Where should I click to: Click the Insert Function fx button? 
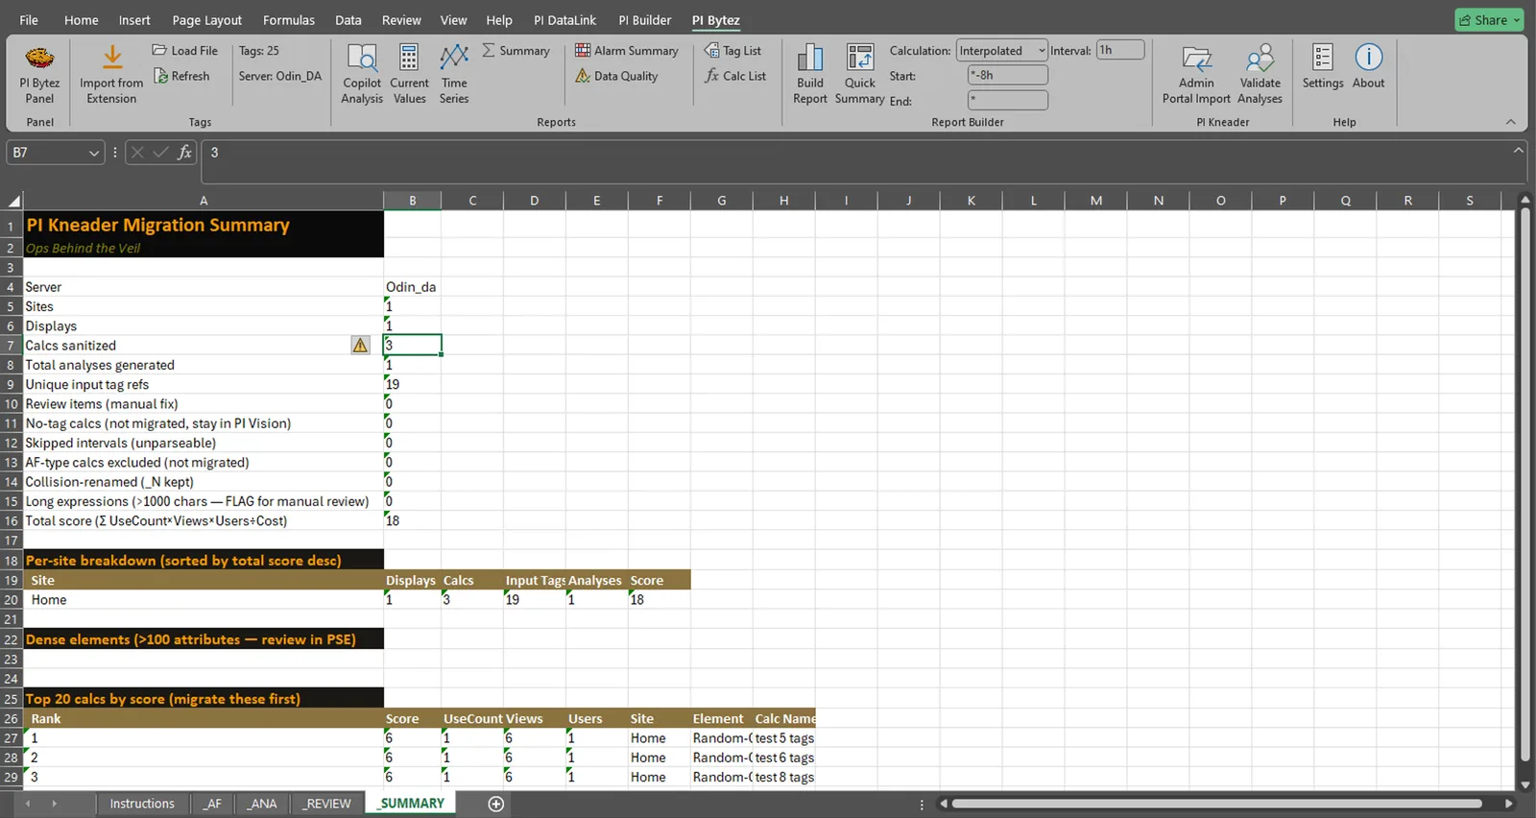[x=185, y=153]
